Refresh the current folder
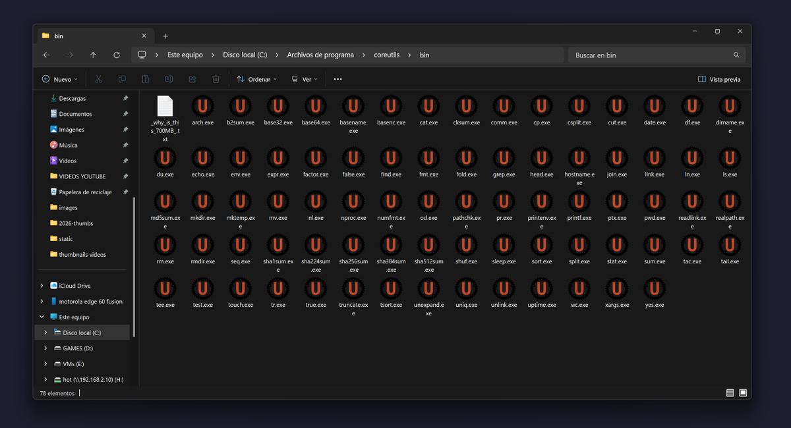This screenshot has height=428, width=791. (x=117, y=55)
